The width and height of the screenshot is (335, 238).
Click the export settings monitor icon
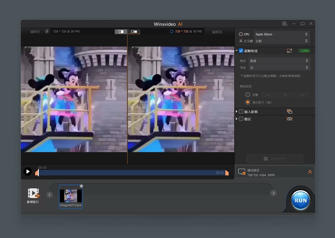(x=242, y=172)
